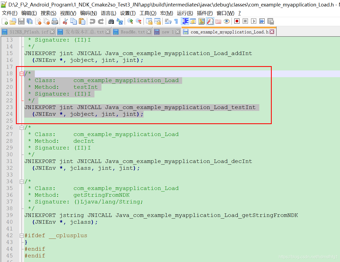Open the 设置(T) menu
Image resolution: width=340 pixels, height=262 pixels.
(x=128, y=13)
